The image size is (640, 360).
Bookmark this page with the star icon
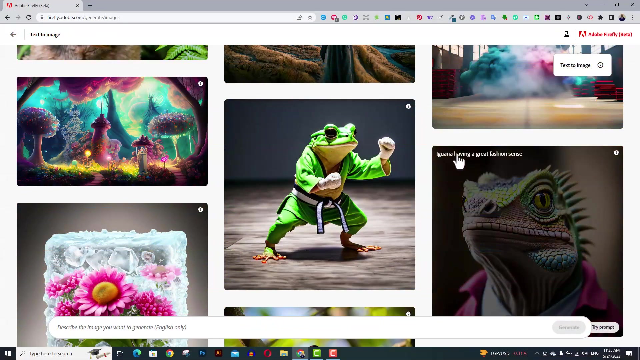pos(310,17)
